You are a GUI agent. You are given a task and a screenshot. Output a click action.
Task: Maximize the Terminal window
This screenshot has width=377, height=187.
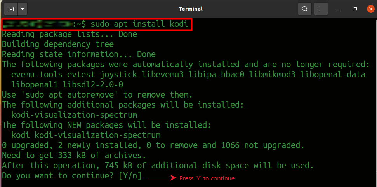pyautogui.click(x=355, y=9)
